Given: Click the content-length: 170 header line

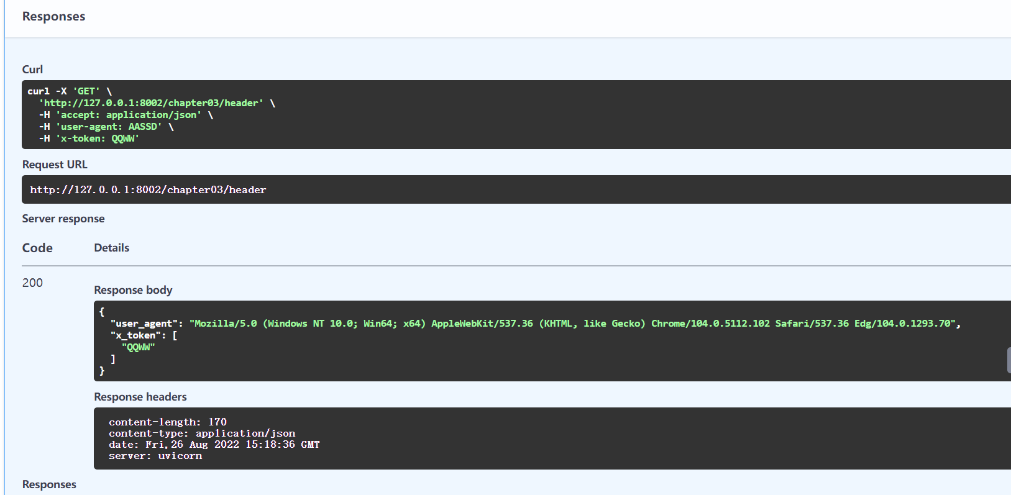Looking at the screenshot, I should [168, 422].
